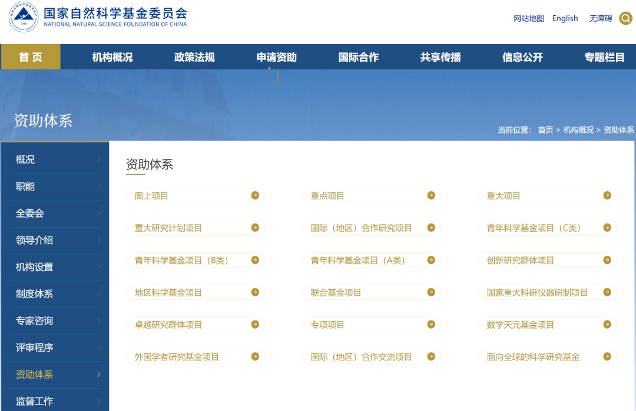Click the gold search magnifier icon
The image size is (636, 411).
(x=625, y=18)
